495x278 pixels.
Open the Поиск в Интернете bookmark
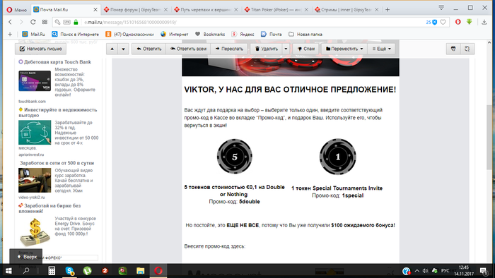point(76,34)
